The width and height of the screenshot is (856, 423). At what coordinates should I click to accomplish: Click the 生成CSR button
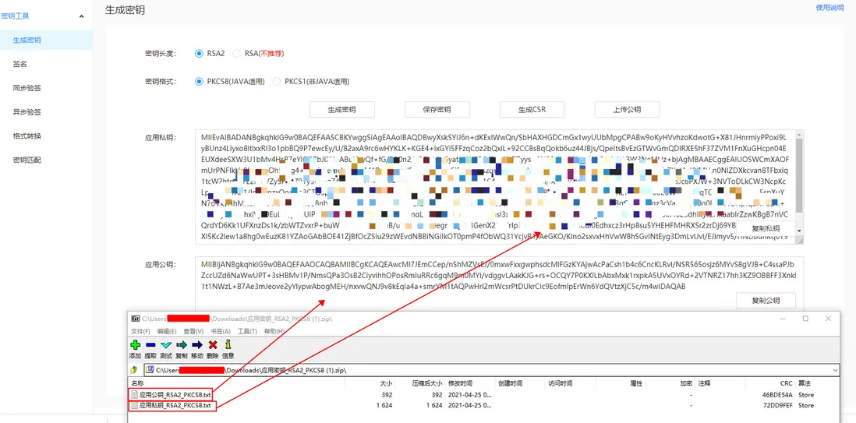[532, 109]
